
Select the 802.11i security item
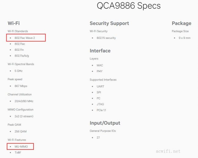click(106, 38)
